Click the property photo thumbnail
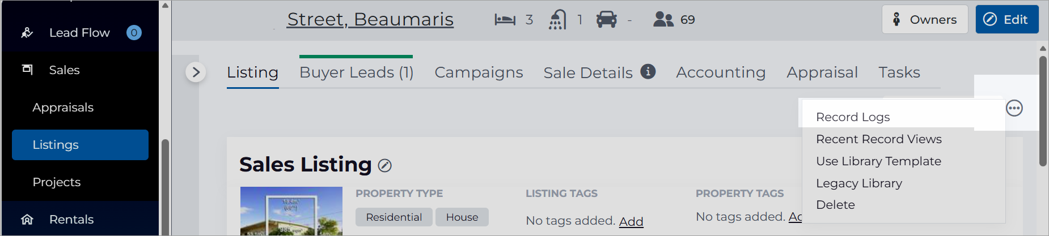Image resolution: width=1049 pixels, height=236 pixels. point(291,211)
